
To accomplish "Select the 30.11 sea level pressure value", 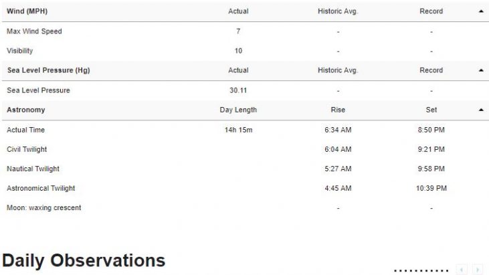I will [x=238, y=90].
